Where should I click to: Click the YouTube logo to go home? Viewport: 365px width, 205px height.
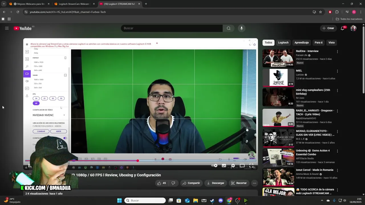23,28
